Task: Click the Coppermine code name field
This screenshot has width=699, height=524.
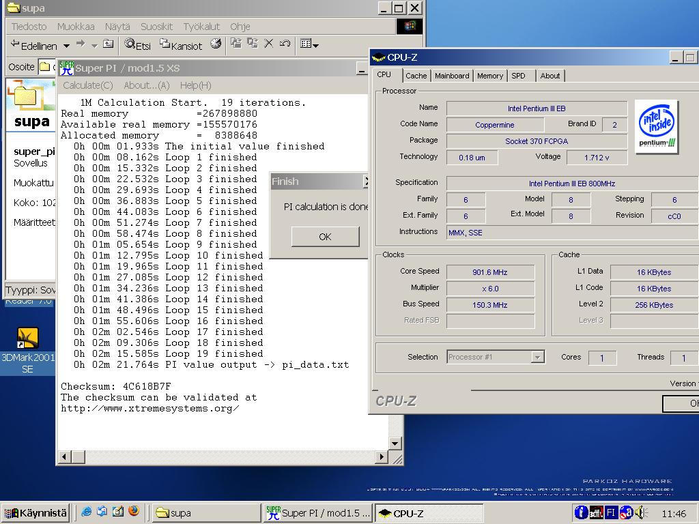Action: click(x=495, y=125)
